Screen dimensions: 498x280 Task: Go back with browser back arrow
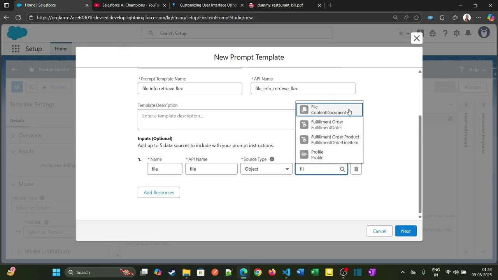pyautogui.click(x=6, y=17)
